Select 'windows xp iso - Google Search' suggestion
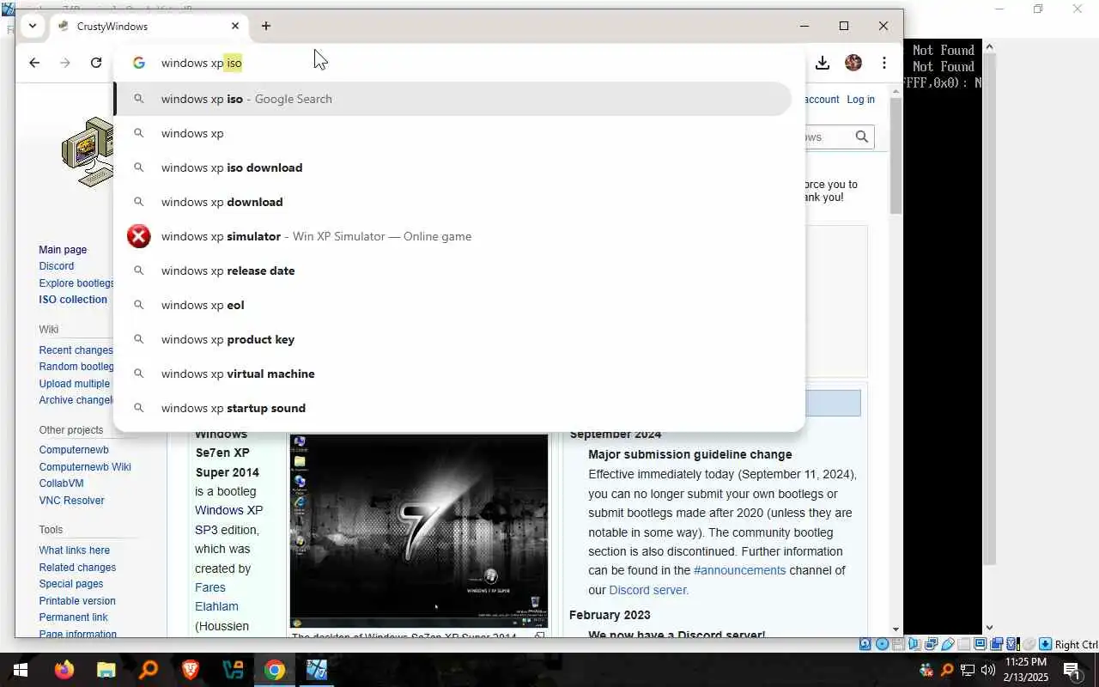Image resolution: width=1099 pixels, height=687 pixels. point(452,99)
